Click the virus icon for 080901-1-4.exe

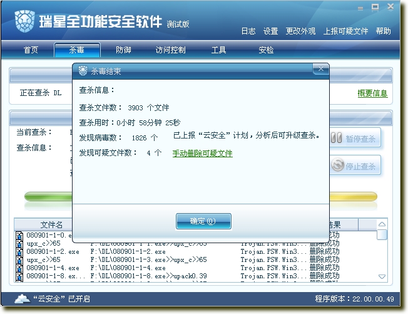pyautogui.click(x=19, y=268)
